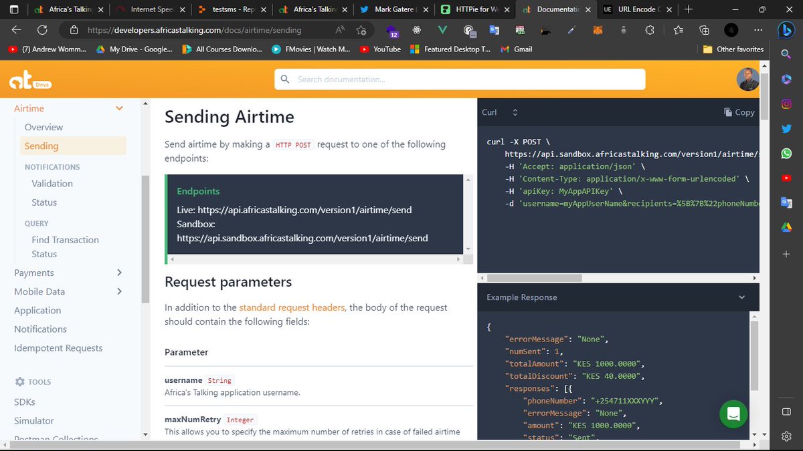
Task: Click the browser back arrow
Action: [17, 30]
